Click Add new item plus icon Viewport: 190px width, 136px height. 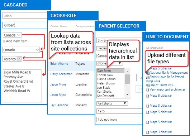tap(4, 41)
